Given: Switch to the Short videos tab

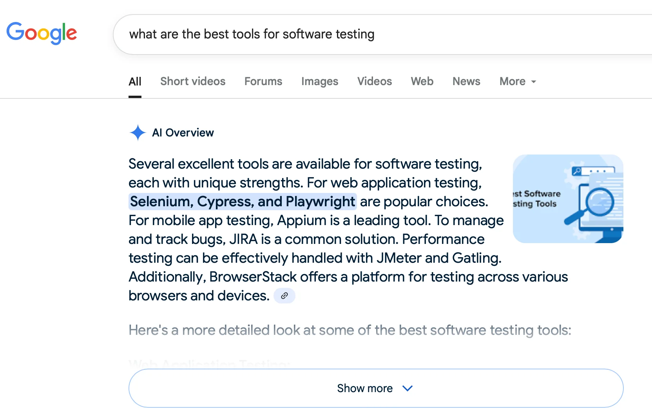Looking at the screenshot, I should 193,81.
